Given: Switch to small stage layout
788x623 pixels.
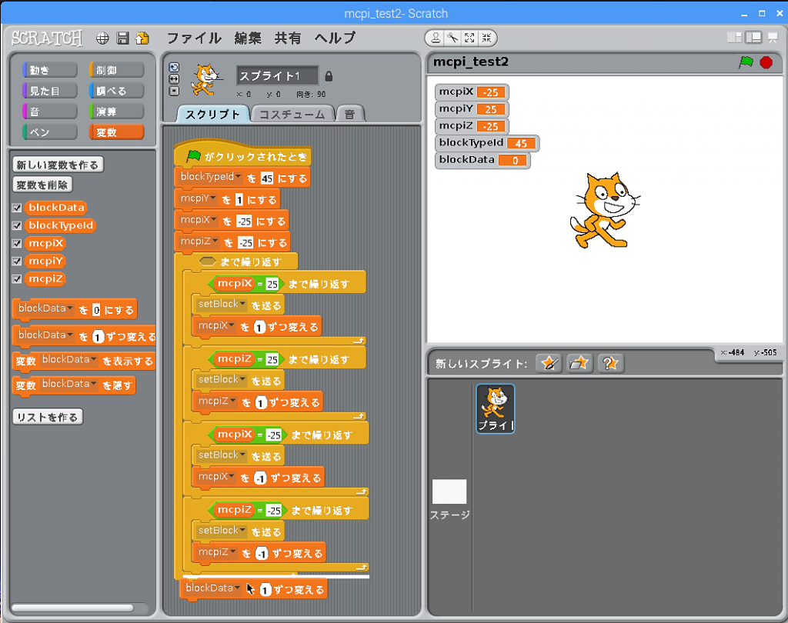Looking at the screenshot, I should coord(734,38).
